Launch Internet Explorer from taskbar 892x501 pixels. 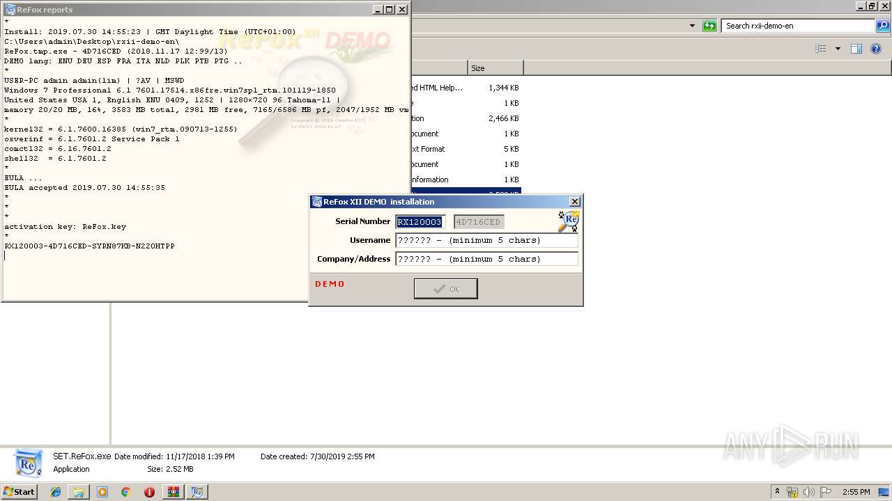click(56, 492)
